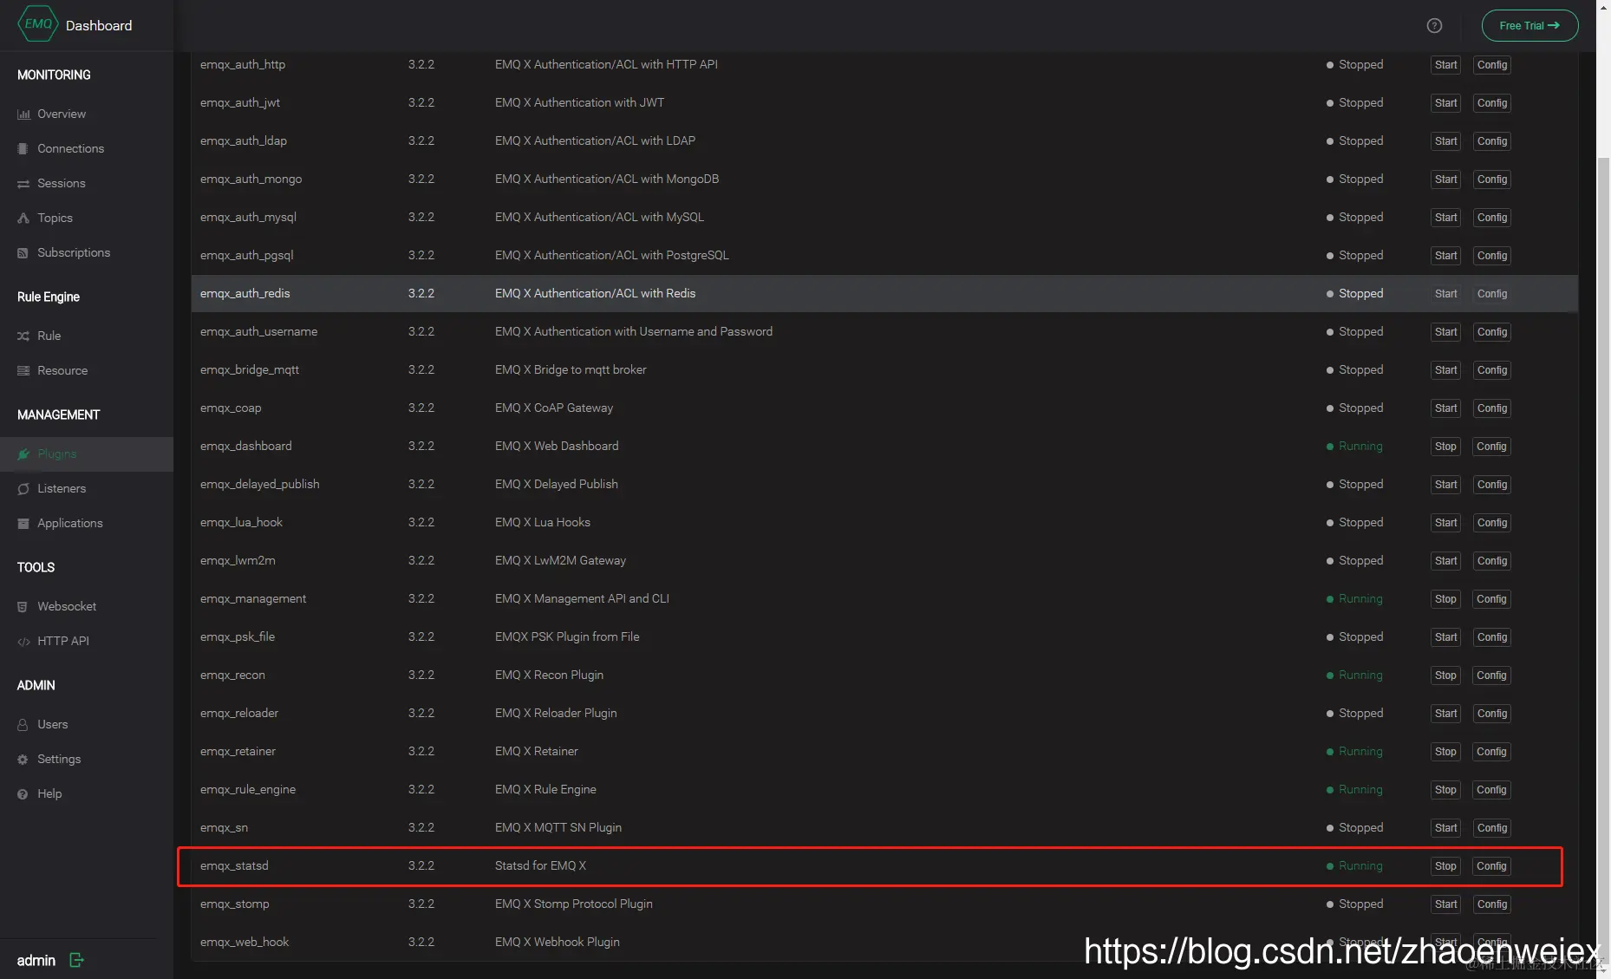Click the Settings gear icon
The height and width of the screenshot is (979, 1611).
click(x=23, y=760)
